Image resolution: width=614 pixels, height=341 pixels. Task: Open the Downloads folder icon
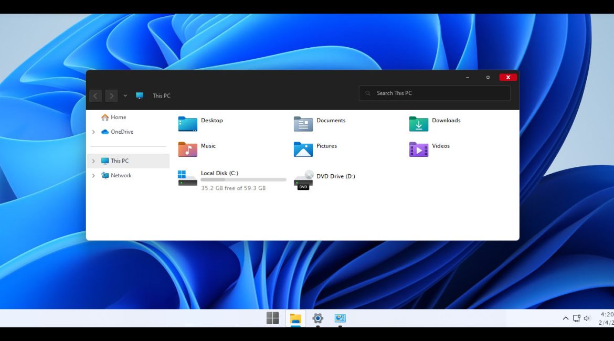(419, 124)
